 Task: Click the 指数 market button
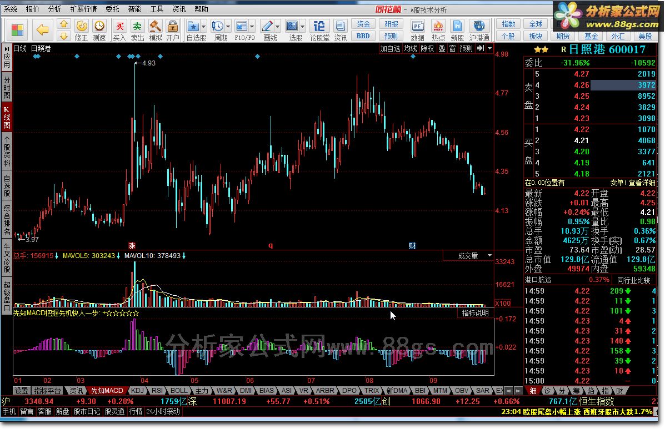tap(508, 24)
